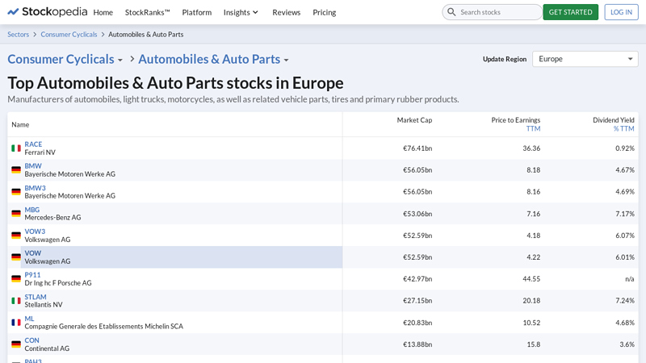Click the 7.17% dividend yield value
The height and width of the screenshot is (363, 646).
(625, 214)
